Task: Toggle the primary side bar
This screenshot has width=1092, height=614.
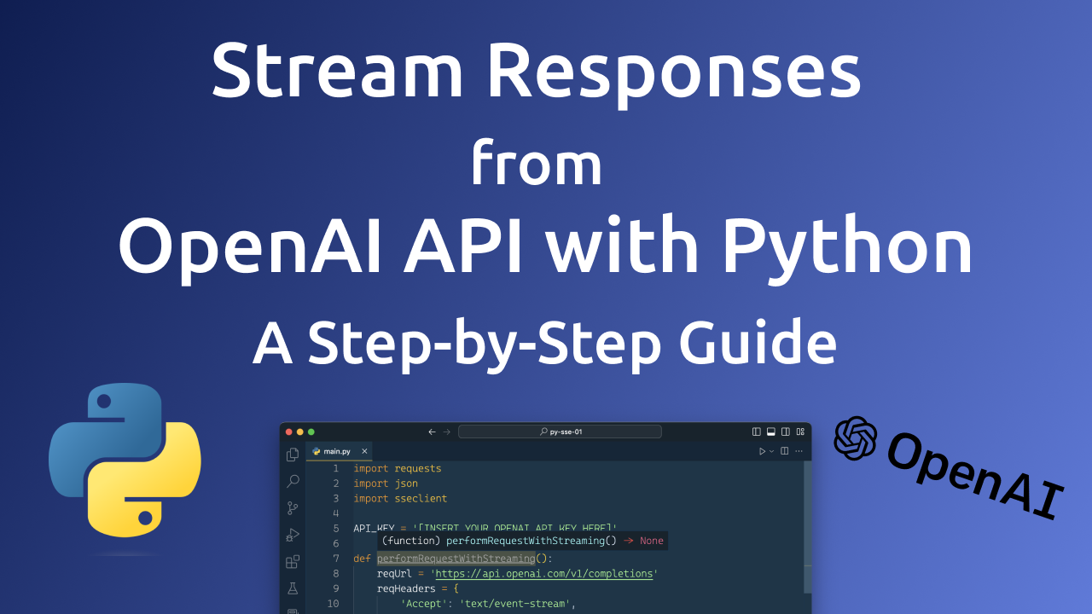Action: click(x=757, y=432)
